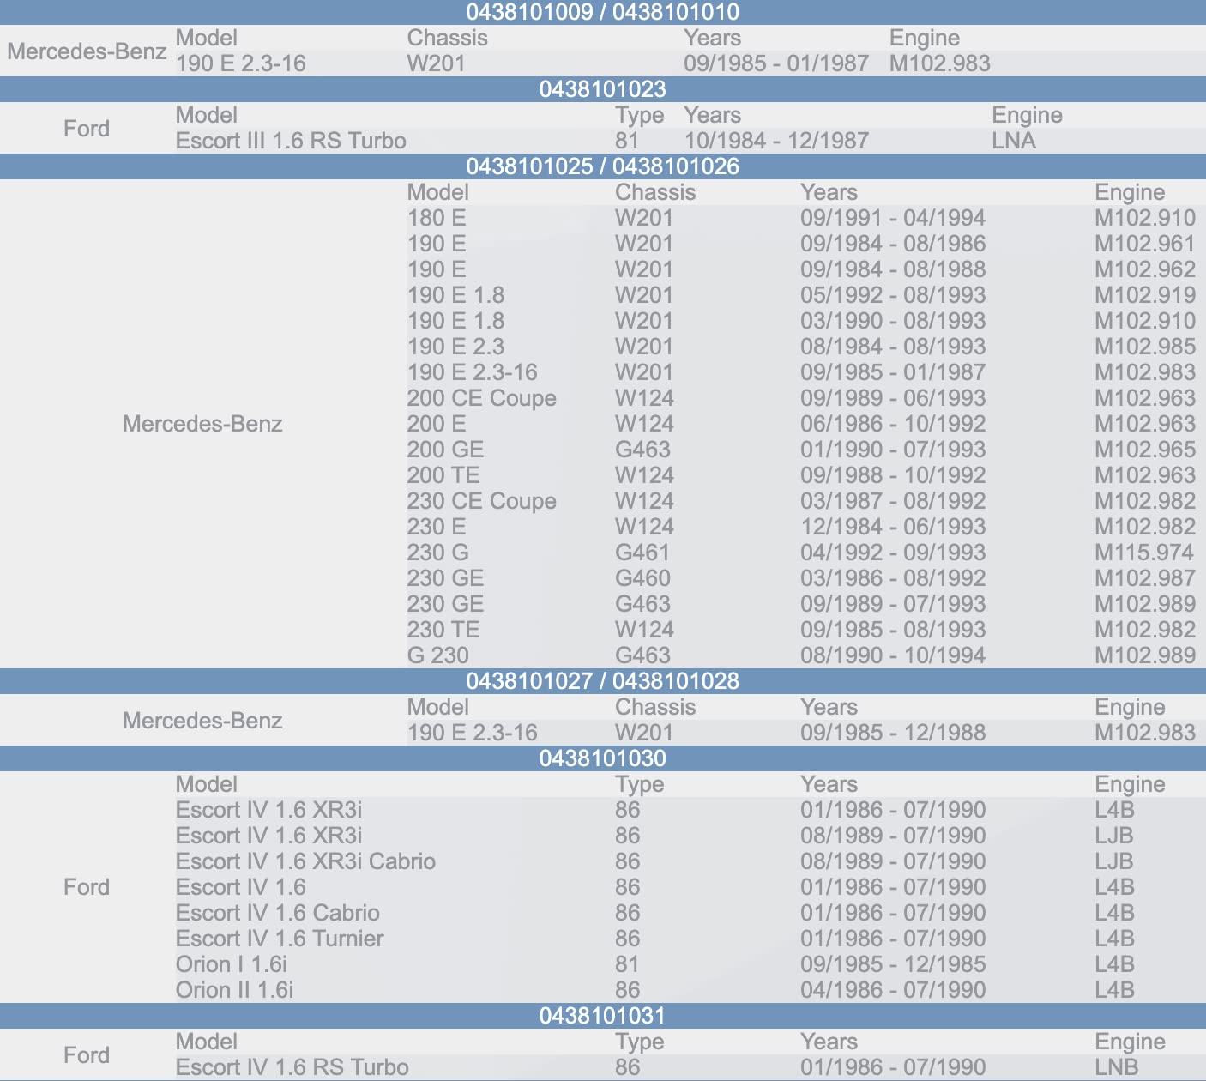Image resolution: width=1206 pixels, height=1081 pixels.
Task: Select the years 09/1984 - 08/1986
Action: (x=893, y=244)
